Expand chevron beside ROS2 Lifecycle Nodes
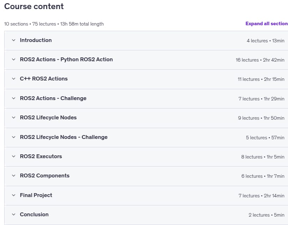This screenshot has width=288, height=225. (14, 118)
